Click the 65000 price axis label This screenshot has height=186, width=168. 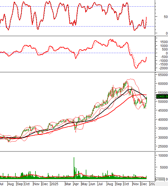163,75
